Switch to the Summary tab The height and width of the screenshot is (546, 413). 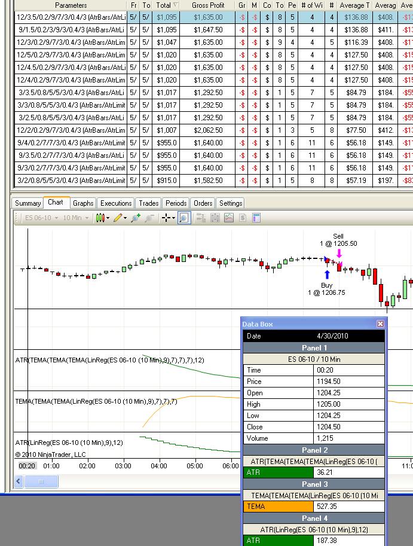[28, 203]
